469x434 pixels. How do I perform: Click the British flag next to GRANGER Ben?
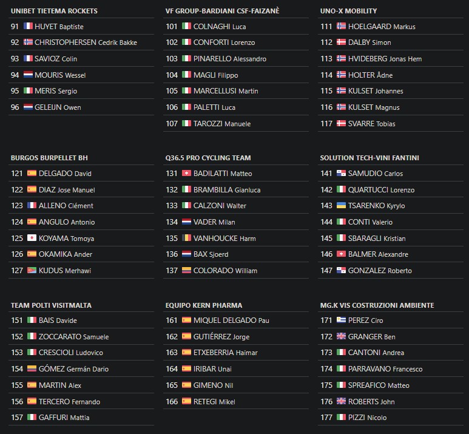341,336
